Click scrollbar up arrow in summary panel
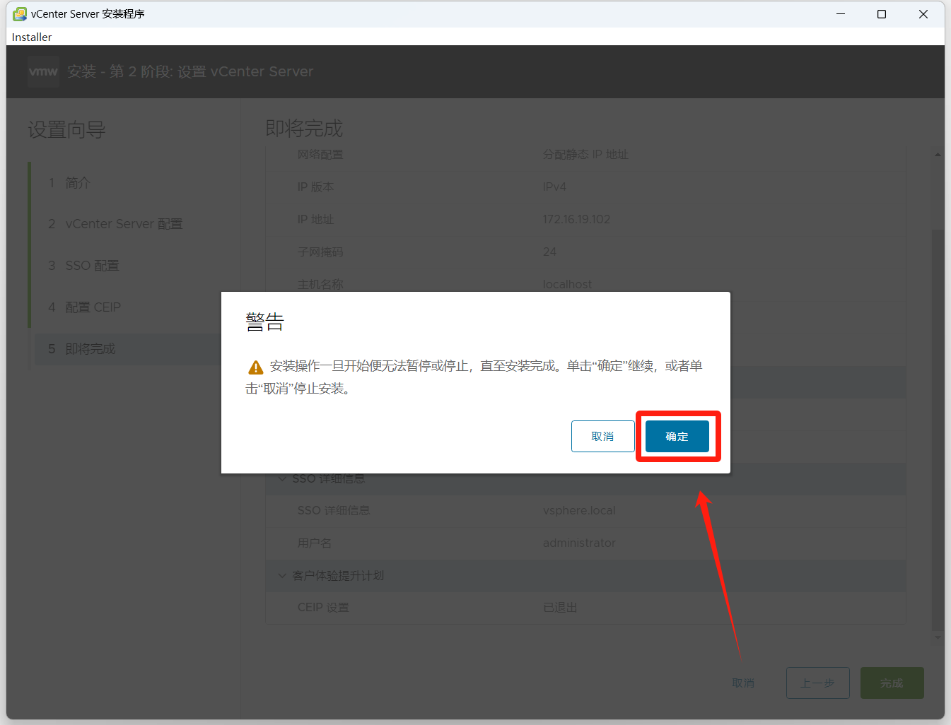The width and height of the screenshot is (951, 725). 938,155
